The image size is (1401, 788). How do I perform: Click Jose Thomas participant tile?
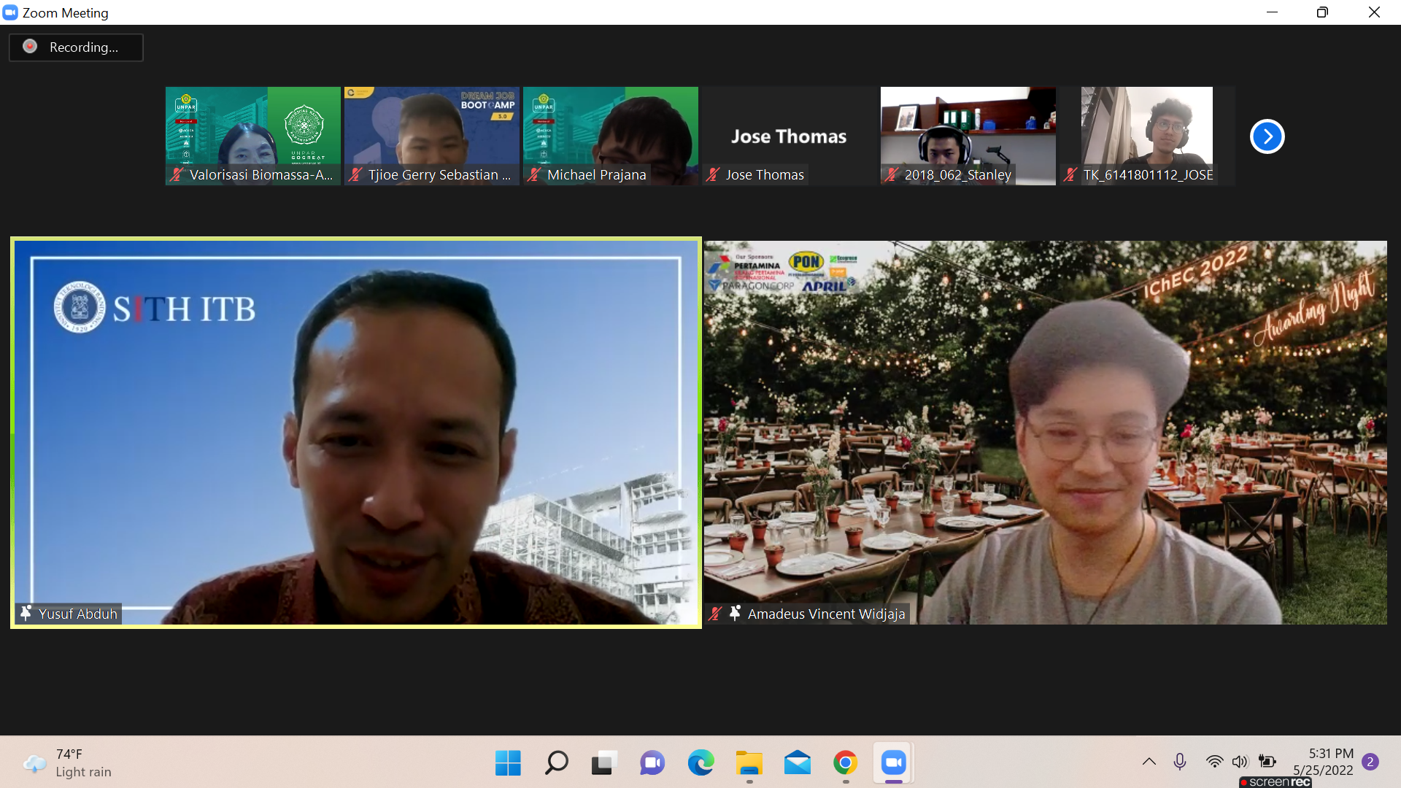(789, 136)
